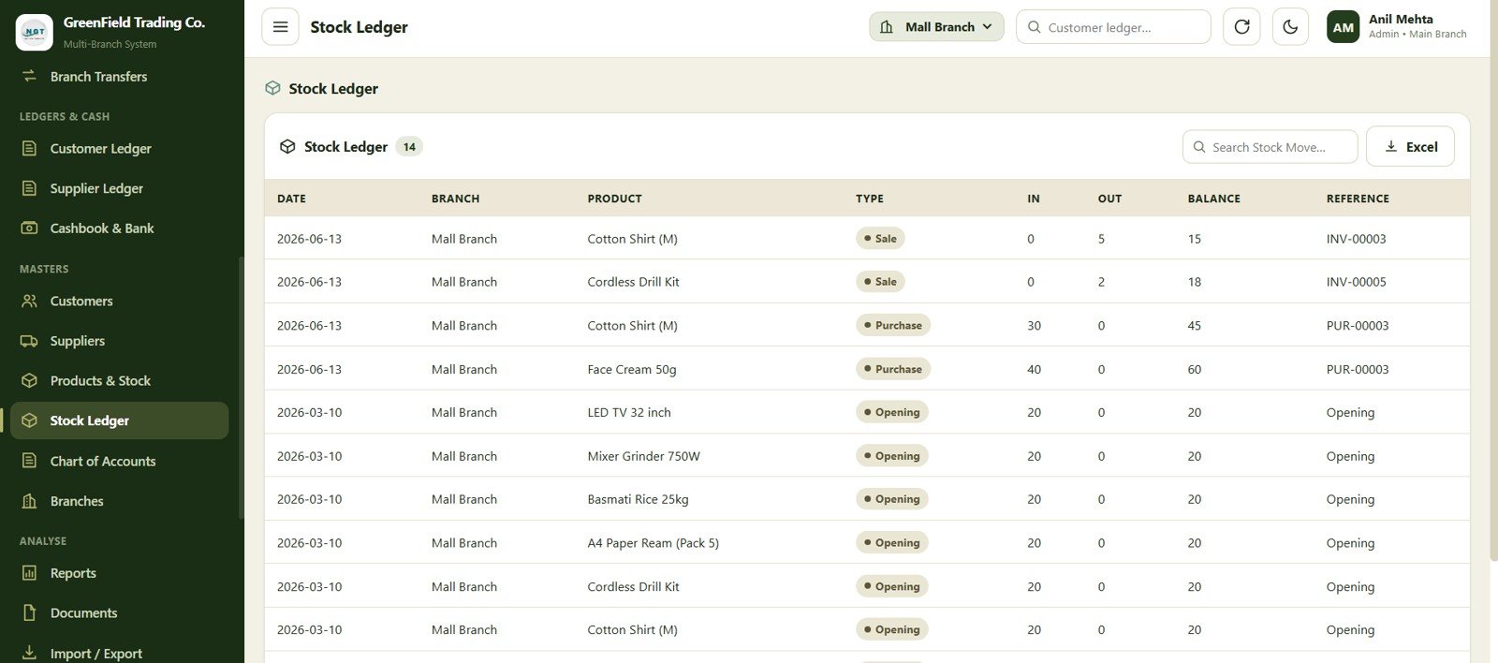Image resolution: width=1498 pixels, height=663 pixels.
Task: Click the REFERENCE column header
Action: (x=1358, y=199)
